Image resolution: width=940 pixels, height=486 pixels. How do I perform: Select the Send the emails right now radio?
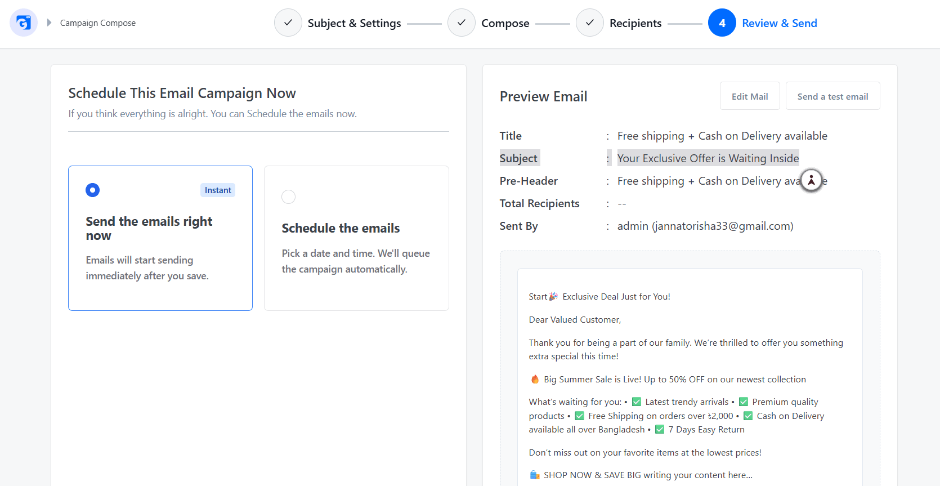(x=92, y=190)
